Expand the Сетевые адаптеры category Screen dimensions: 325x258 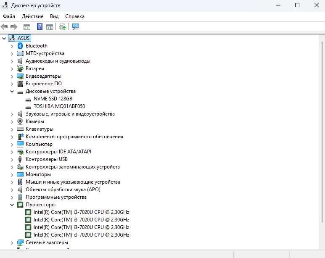[x=12, y=243]
